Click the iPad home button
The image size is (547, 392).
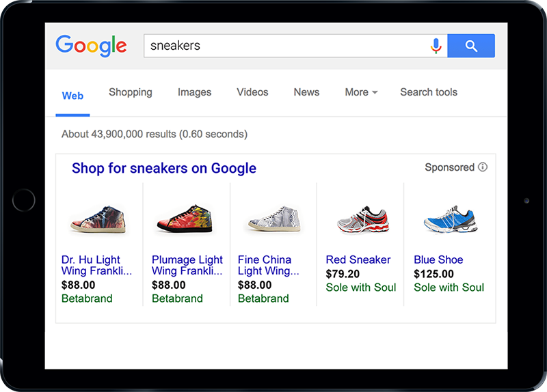pos(24,200)
